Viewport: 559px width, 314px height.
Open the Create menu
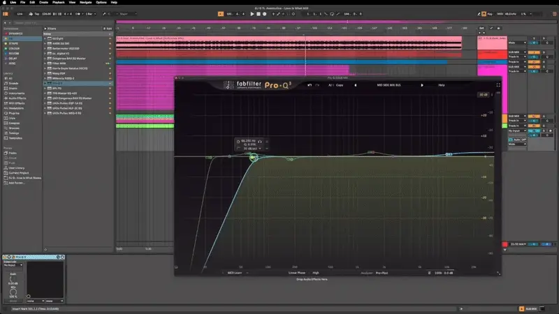tap(43, 2)
